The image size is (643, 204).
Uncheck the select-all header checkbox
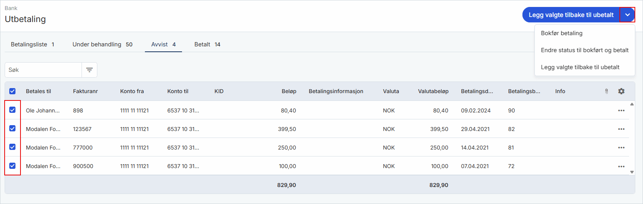point(12,91)
